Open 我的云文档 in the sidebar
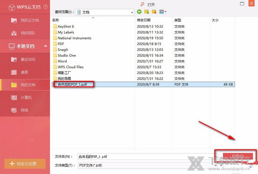The width and height of the screenshot is (258, 174). pos(25,20)
